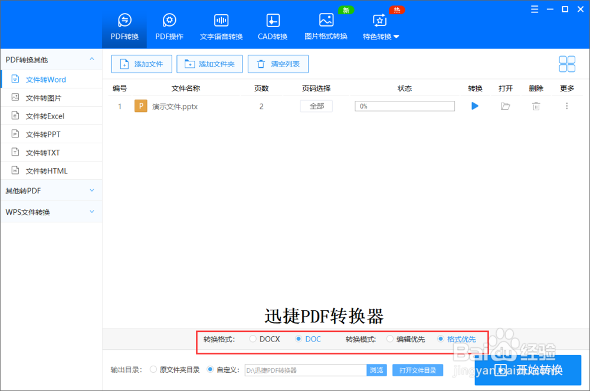This screenshot has width=590, height=391.
Task: Switch to grid view using the four-squares icon
Action: (x=566, y=64)
